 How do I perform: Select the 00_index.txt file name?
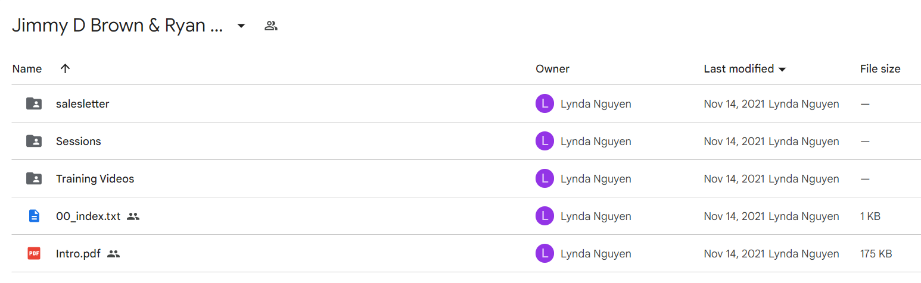(88, 216)
